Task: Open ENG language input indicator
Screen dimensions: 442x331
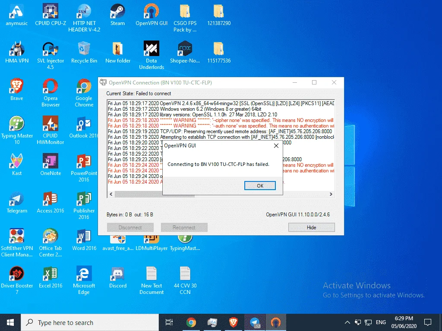Action: click(x=381, y=322)
